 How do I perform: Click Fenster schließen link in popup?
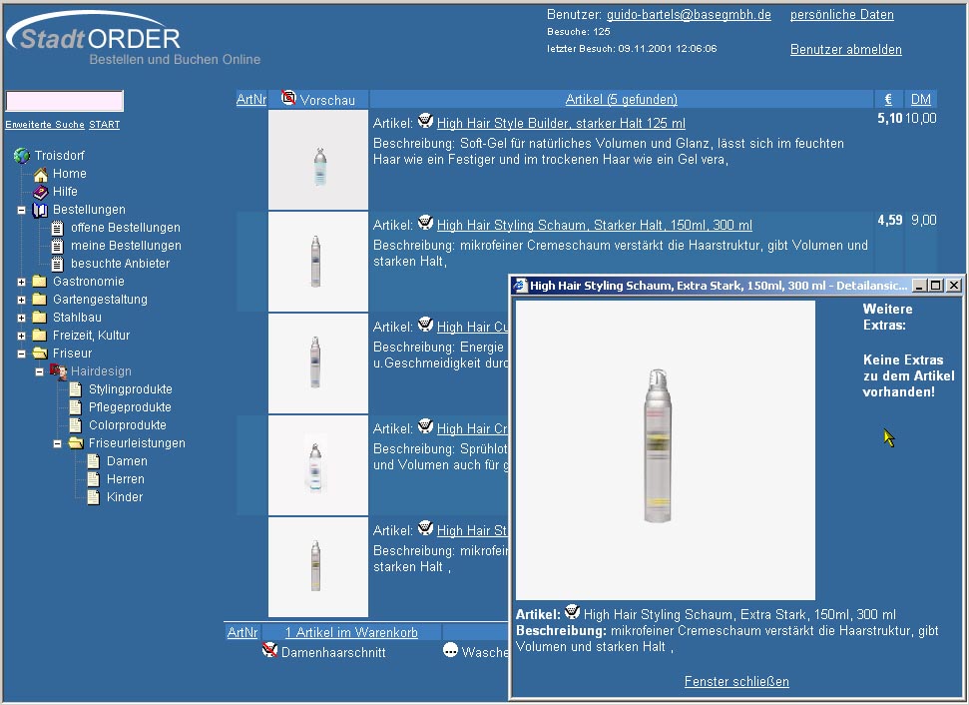(x=736, y=681)
